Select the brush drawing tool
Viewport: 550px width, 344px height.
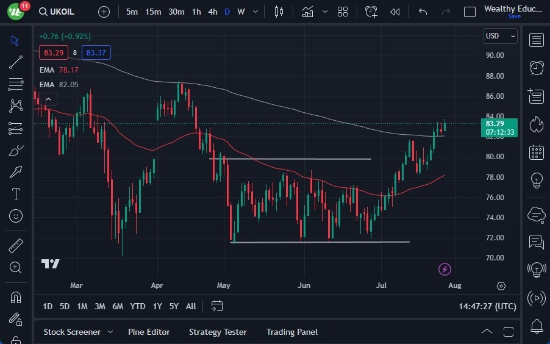[x=16, y=150]
